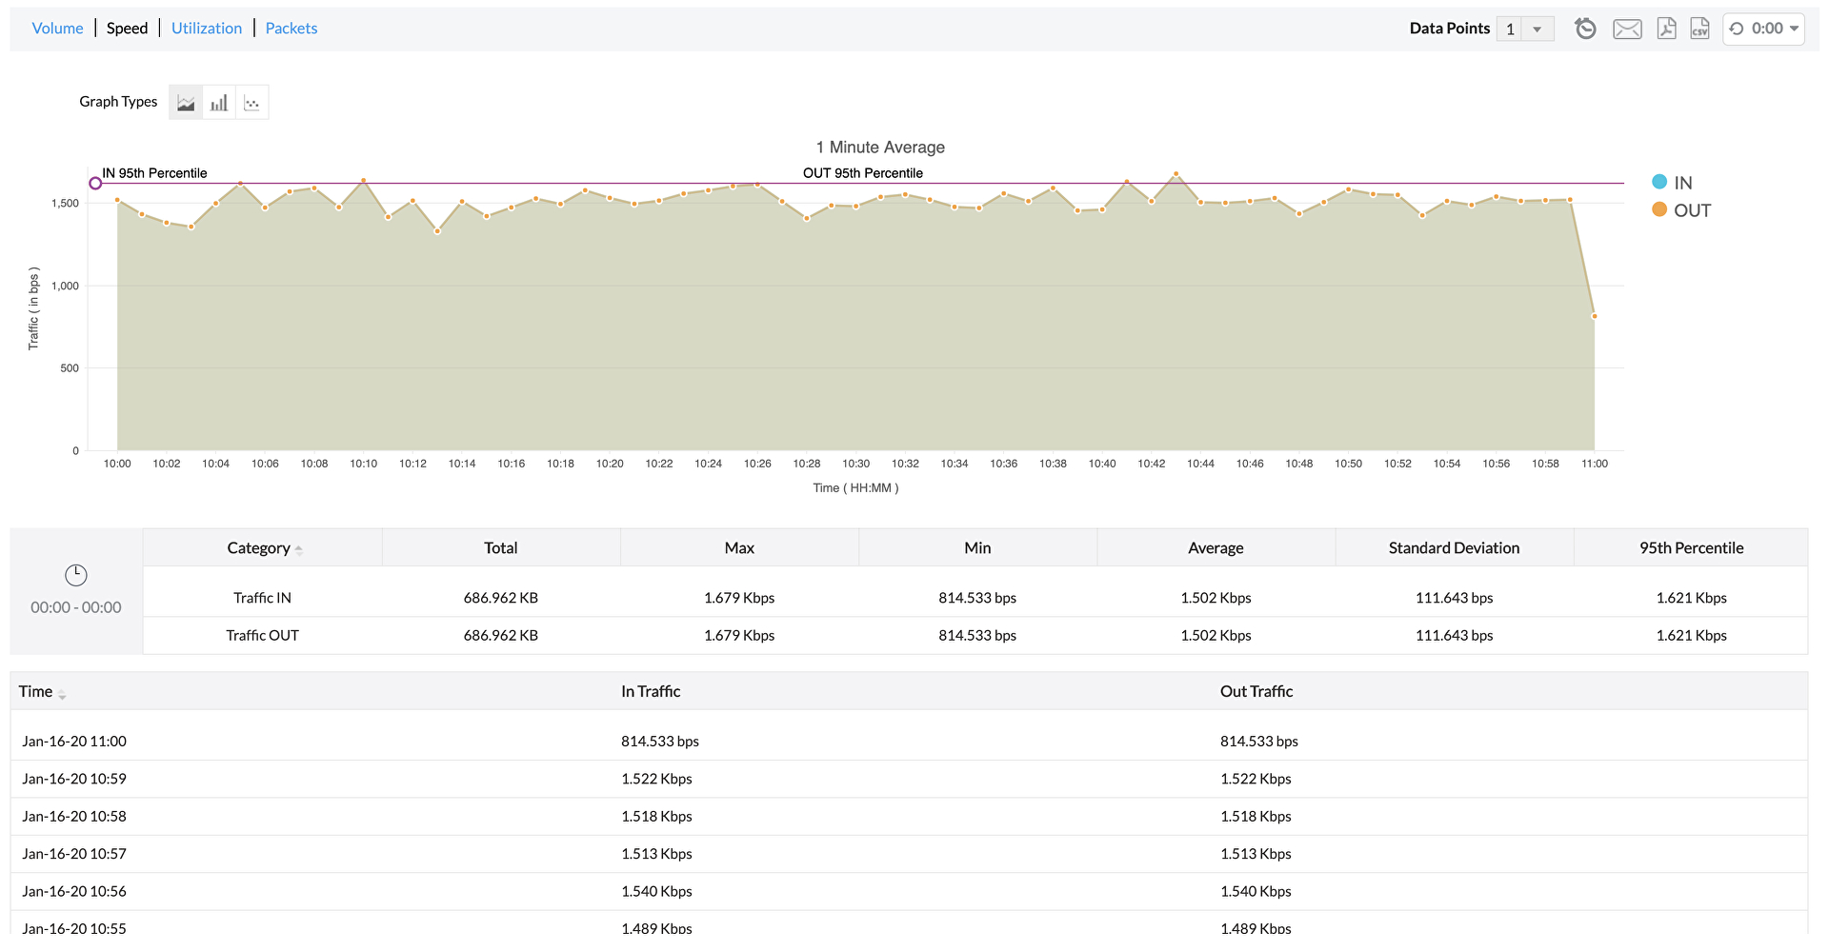Click the clock icon beside 00:00 - 00:00

[75, 575]
